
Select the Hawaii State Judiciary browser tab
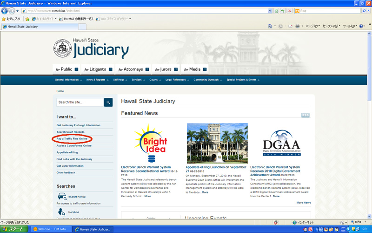(40, 27)
